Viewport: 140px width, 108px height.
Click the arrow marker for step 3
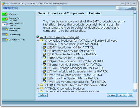click(x=5, y=24)
